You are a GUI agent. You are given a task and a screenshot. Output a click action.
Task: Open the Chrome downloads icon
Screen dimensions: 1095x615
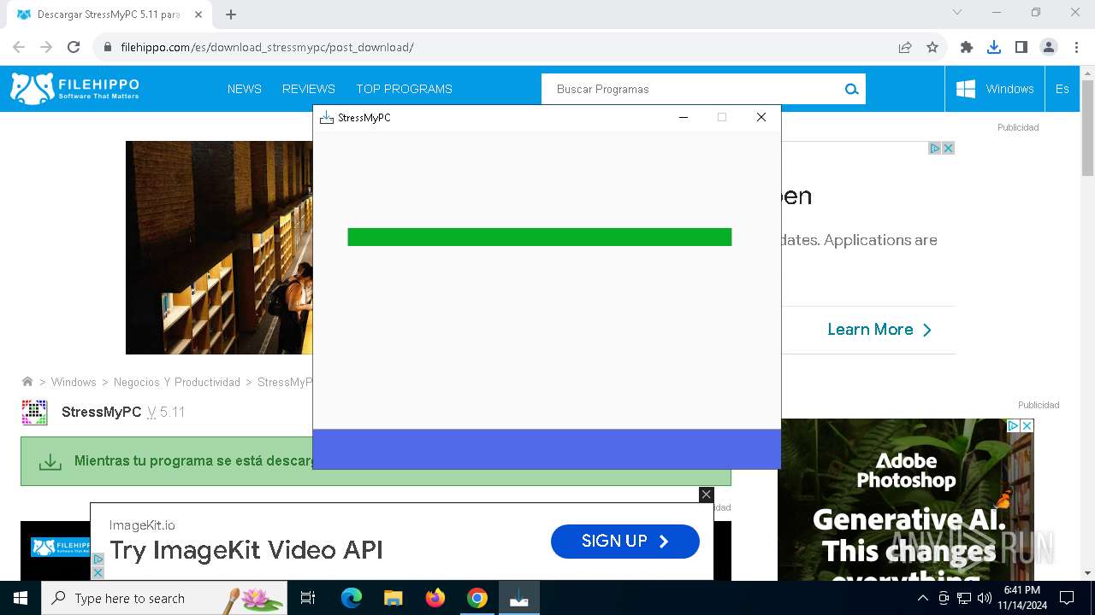pos(994,47)
